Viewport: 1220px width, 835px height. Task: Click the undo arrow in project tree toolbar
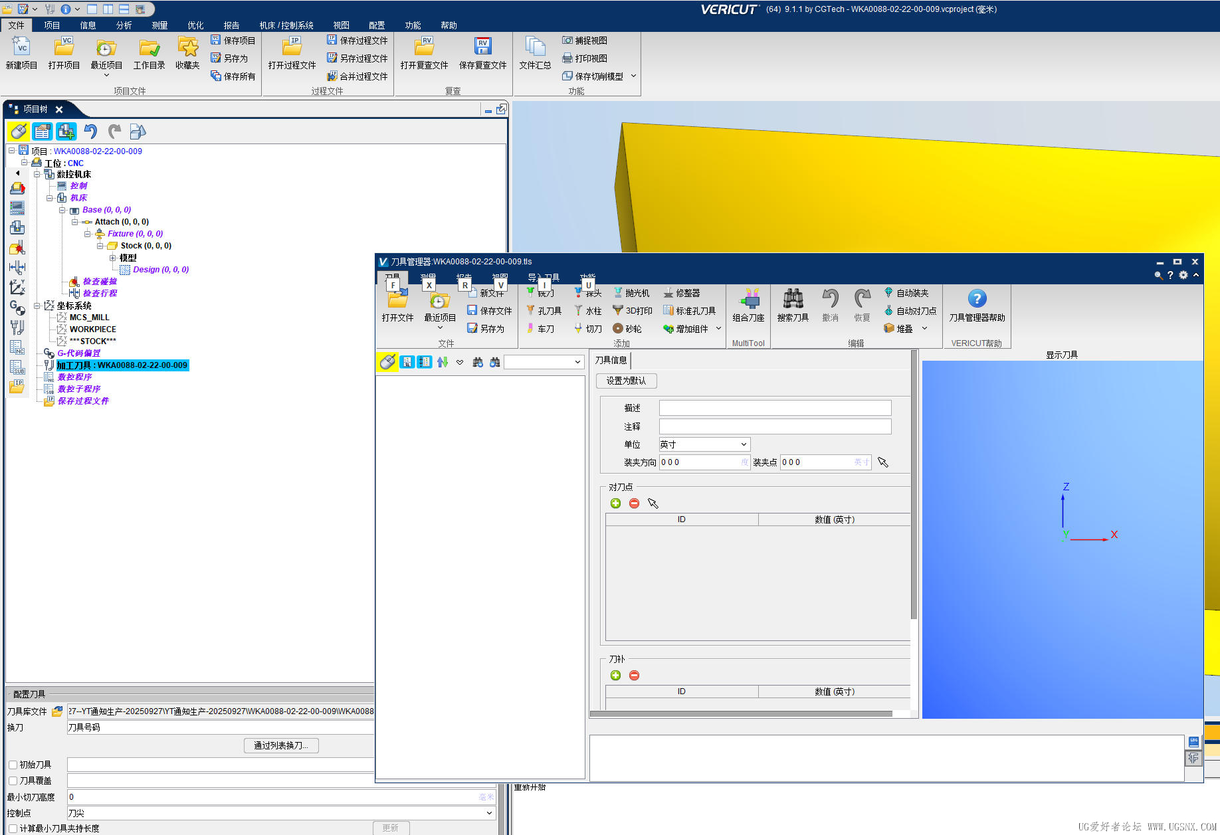90,132
